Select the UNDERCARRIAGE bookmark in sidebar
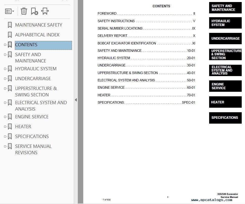This screenshot has height=204, width=245. [33, 78]
